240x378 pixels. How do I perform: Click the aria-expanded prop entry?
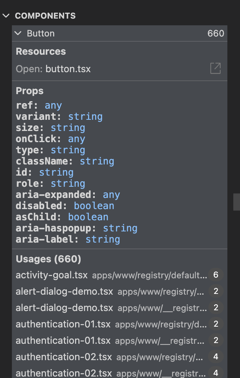(68, 195)
